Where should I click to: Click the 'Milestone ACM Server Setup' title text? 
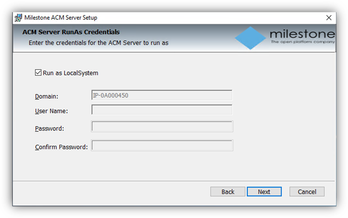pos(61,17)
